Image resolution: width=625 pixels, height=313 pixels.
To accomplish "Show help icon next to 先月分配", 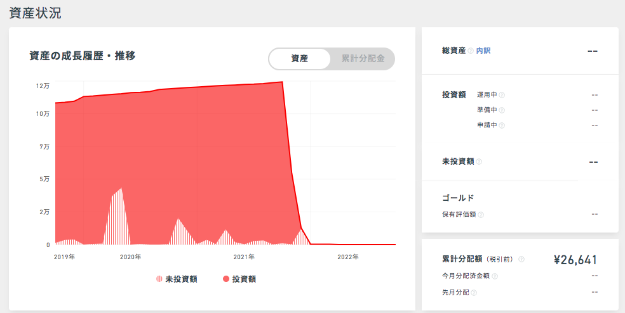I will pyautogui.click(x=474, y=293).
